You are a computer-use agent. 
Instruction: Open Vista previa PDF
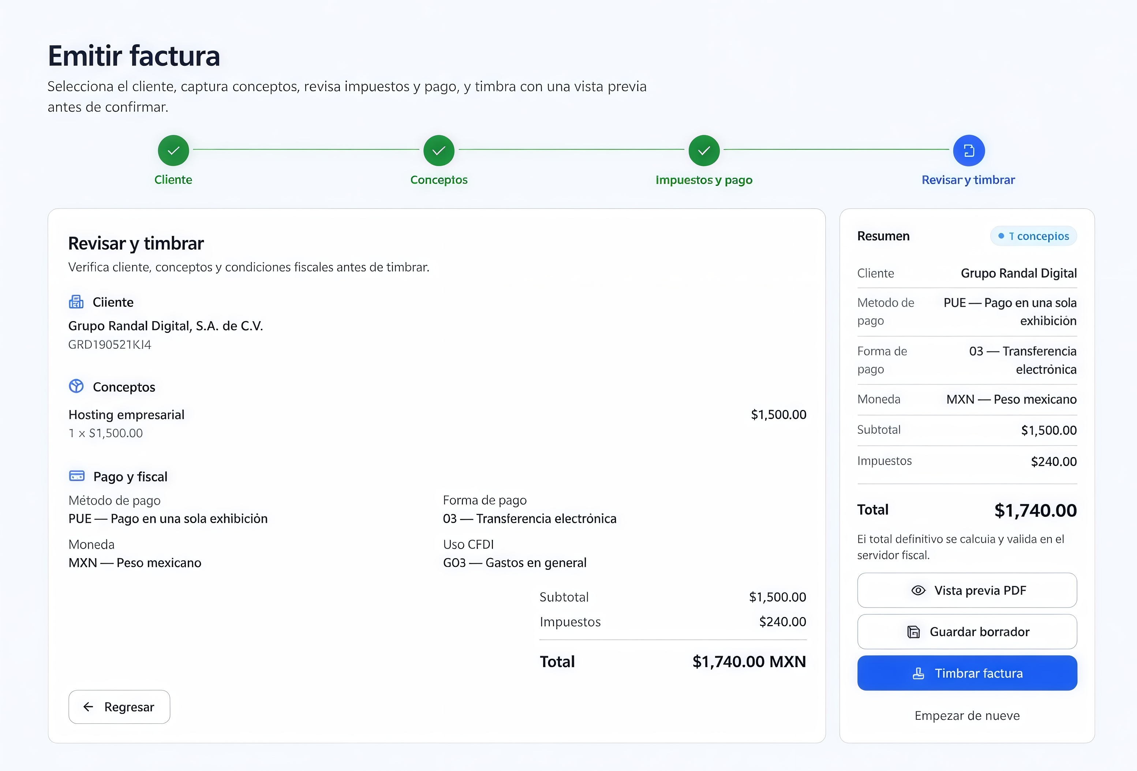pos(967,590)
